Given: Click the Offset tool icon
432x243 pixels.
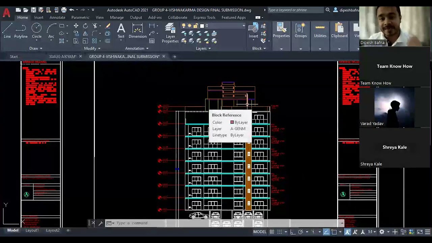Looking at the screenshot, I should [108, 41].
